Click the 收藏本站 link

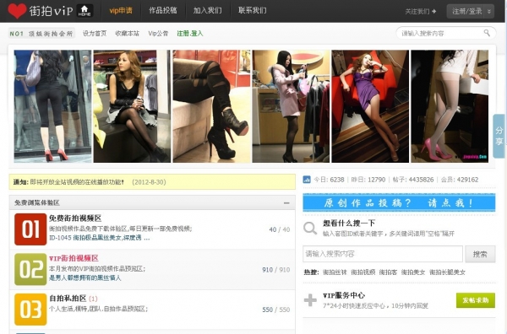point(127,33)
